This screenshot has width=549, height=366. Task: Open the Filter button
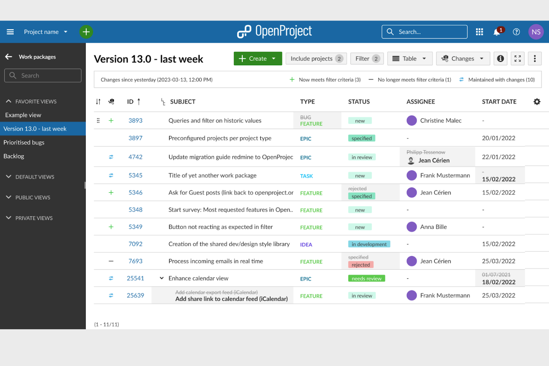point(367,59)
